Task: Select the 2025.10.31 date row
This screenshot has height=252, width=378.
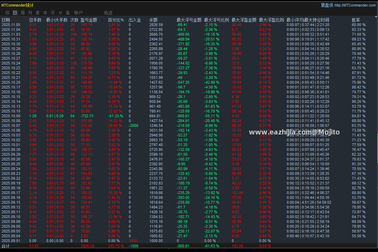Action: [11, 39]
